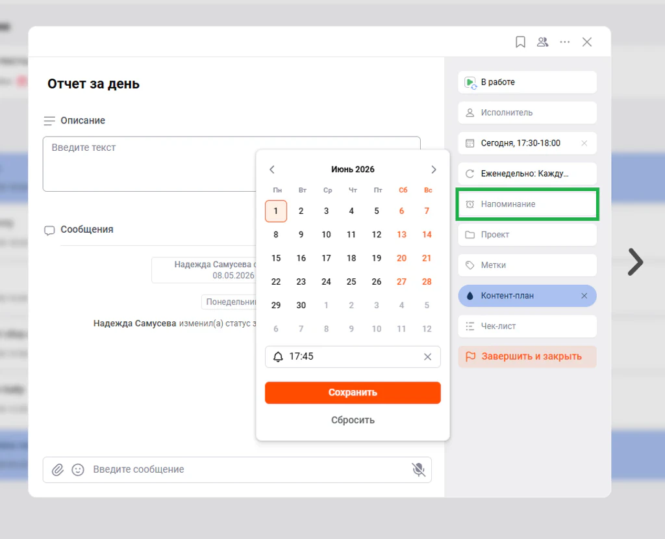Click the calendar icon beside 'Сегодня'
The image size is (665, 539).
tap(470, 143)
